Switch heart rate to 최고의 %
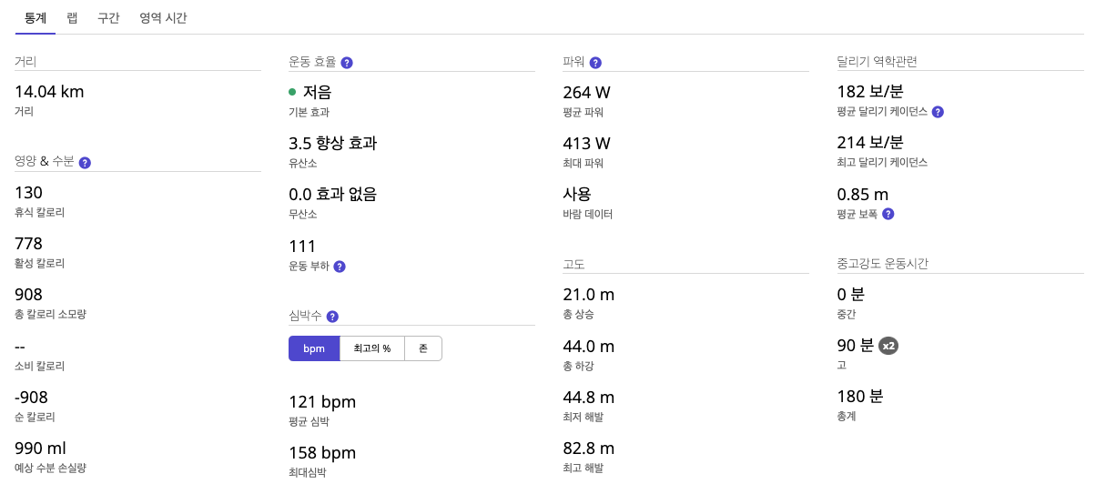The image size is (1096, 484). click(x=372, y=348)
